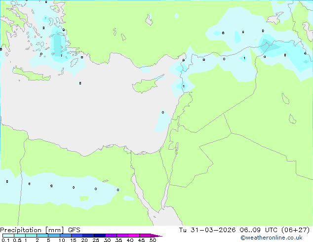Select the 5–10 mm legend color box
Image resolution: width=313 pixels, height=242 pixels.
(54, 236)
